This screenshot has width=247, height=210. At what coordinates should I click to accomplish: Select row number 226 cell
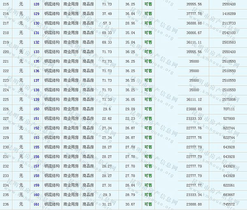point(5,109)
